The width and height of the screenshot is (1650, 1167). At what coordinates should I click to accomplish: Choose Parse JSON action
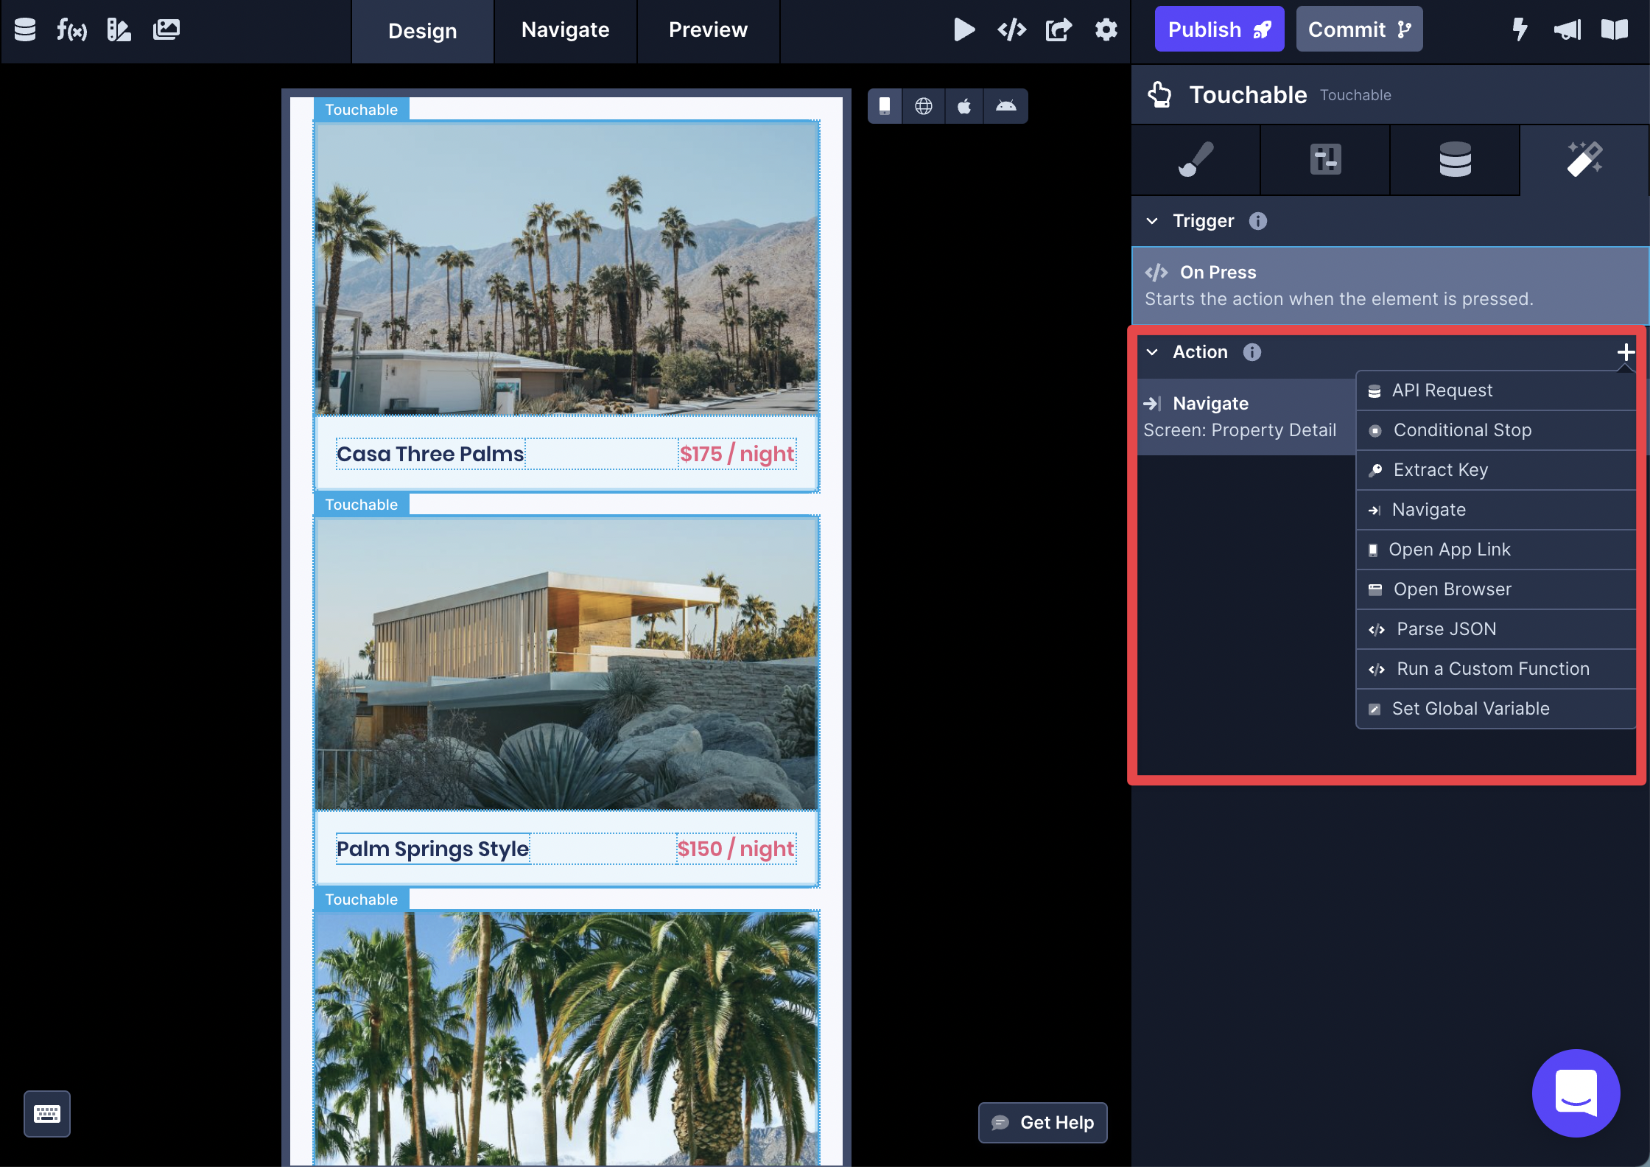(1496, 629)
